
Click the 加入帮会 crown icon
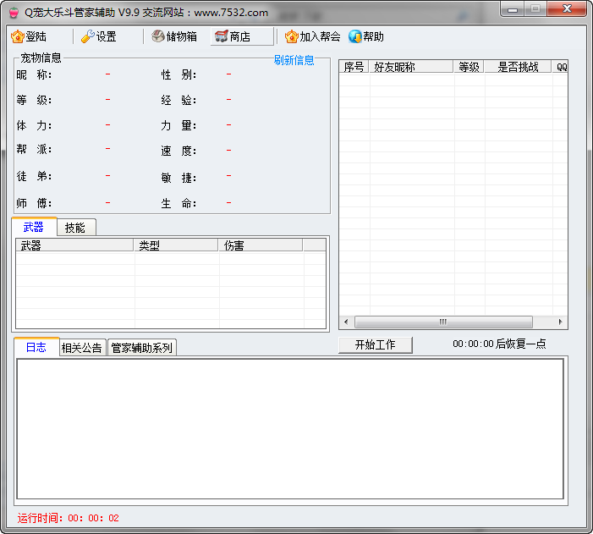click(x=292, y=36)
